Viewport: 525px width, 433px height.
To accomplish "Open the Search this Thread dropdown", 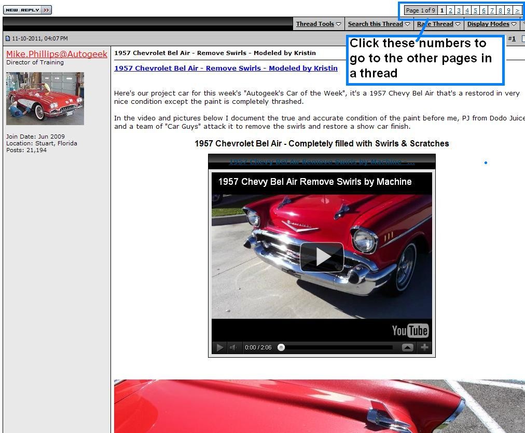I will 379,24.
